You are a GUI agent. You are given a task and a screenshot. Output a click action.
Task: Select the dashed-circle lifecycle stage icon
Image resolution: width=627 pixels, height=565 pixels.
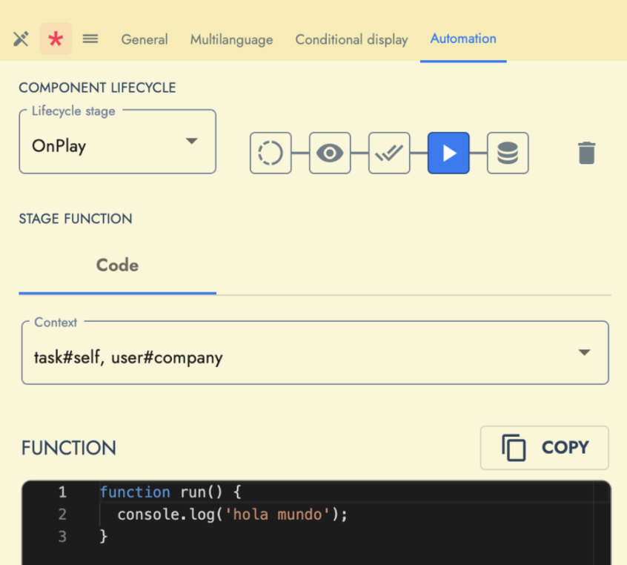pos(270,152)
